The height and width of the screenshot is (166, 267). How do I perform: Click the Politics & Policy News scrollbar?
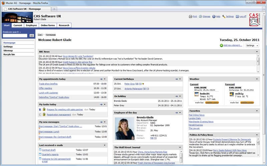258,147
